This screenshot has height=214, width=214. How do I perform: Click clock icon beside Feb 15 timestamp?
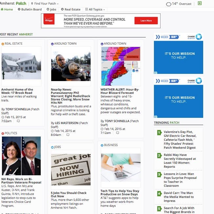[x=3, y=117]
